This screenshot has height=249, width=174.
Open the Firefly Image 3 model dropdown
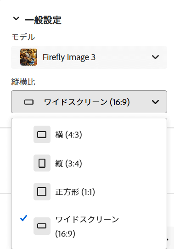tap(89, 57)
